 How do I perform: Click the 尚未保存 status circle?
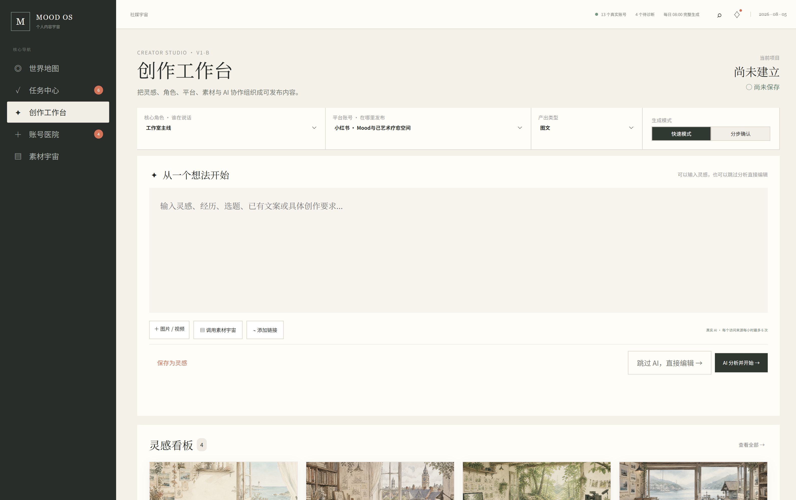point(749,87)
